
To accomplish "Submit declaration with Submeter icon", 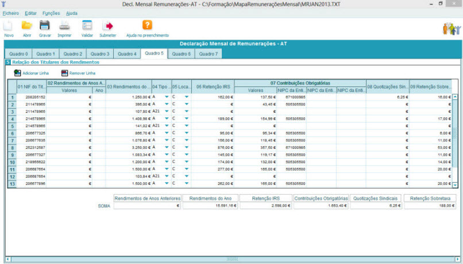I will tap(107, 26).
